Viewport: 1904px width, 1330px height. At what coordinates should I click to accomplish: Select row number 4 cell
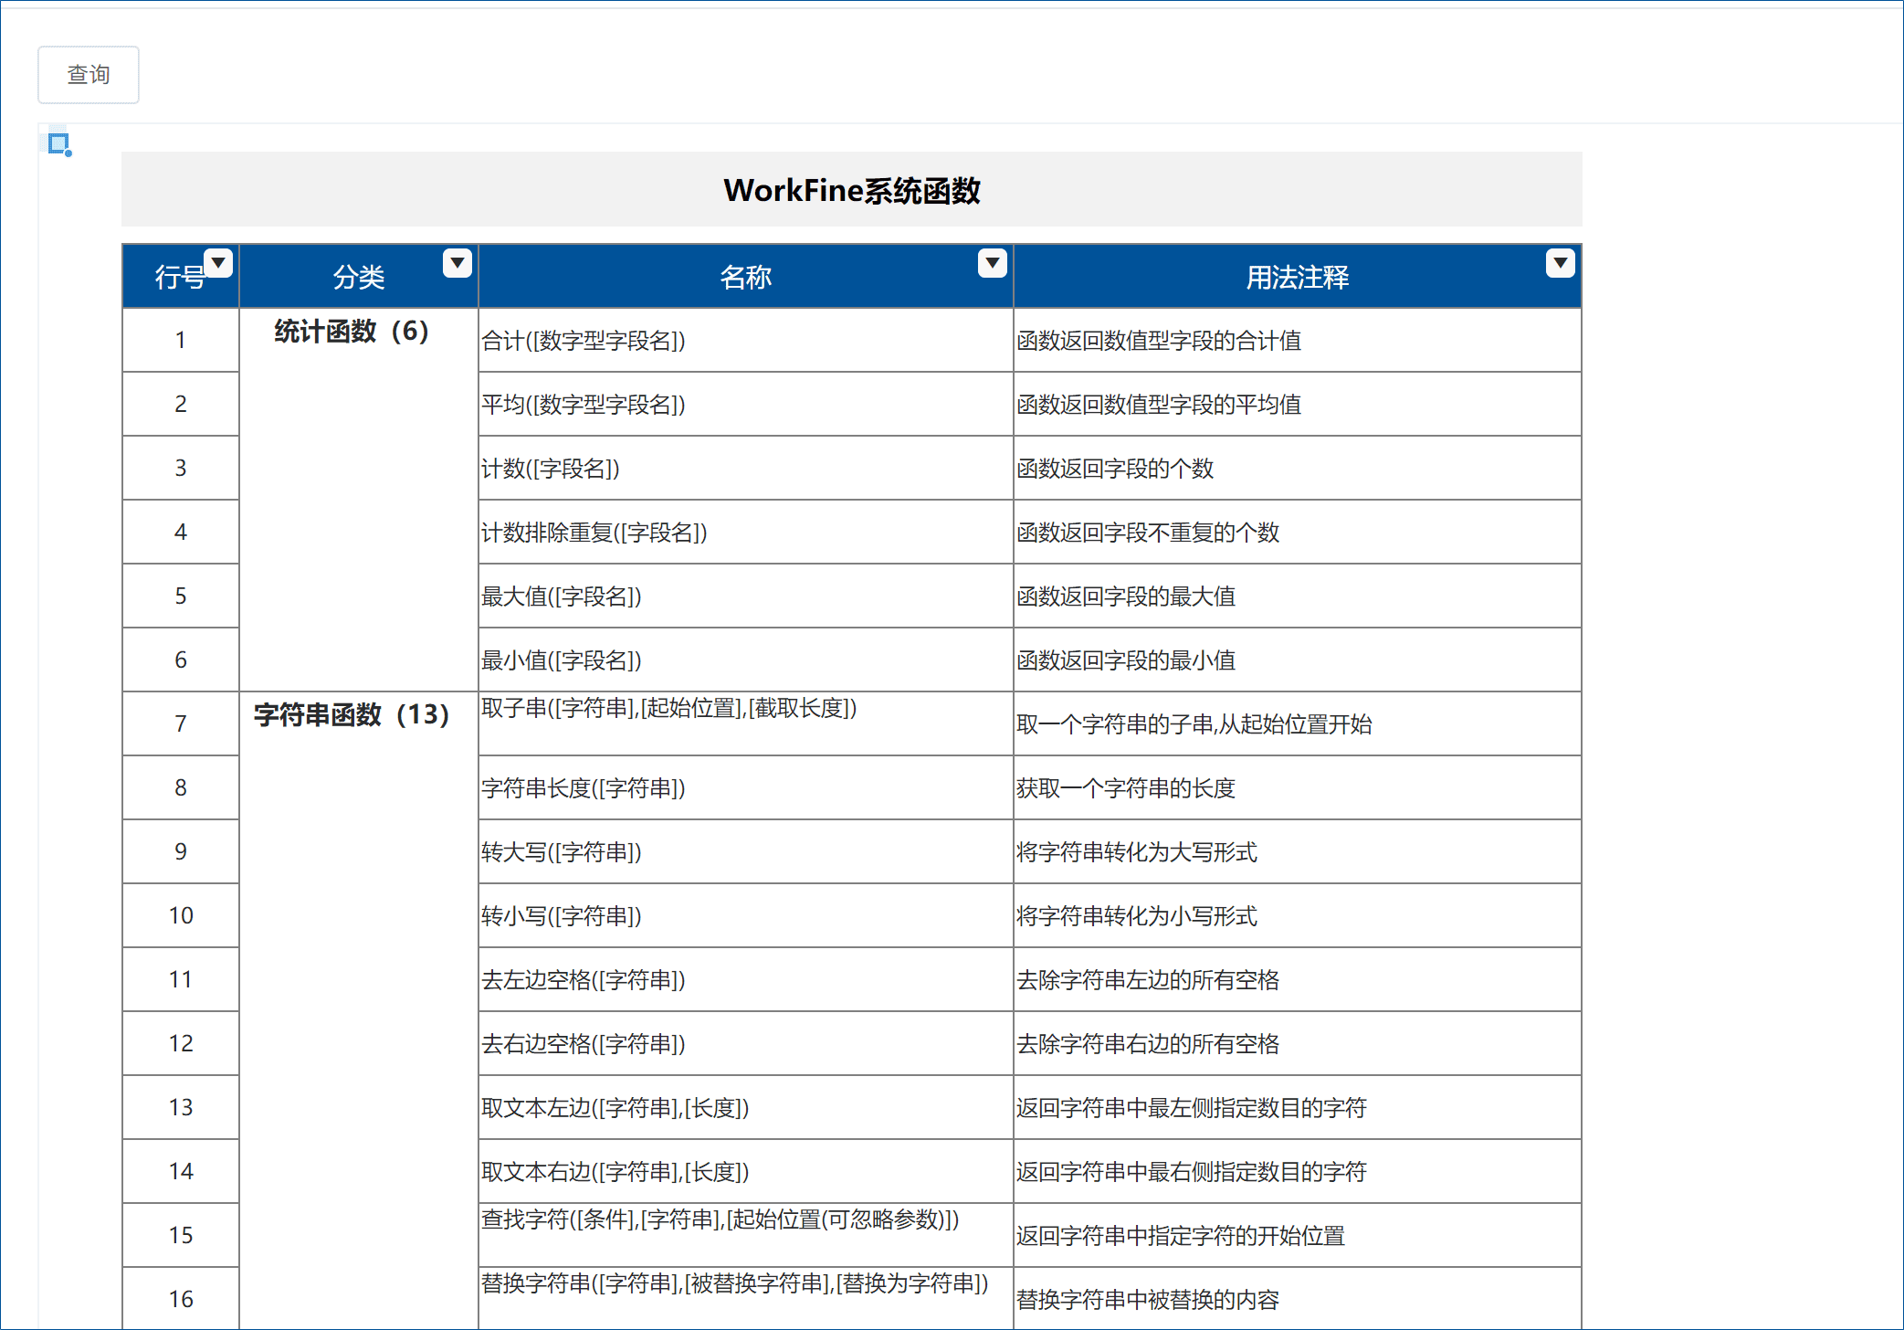181,533
